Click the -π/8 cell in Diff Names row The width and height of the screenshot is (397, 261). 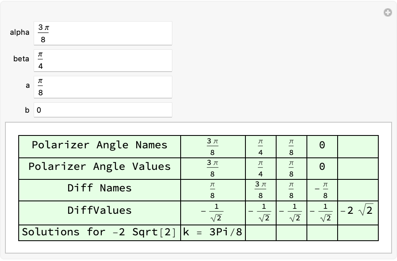pos(322,190)
